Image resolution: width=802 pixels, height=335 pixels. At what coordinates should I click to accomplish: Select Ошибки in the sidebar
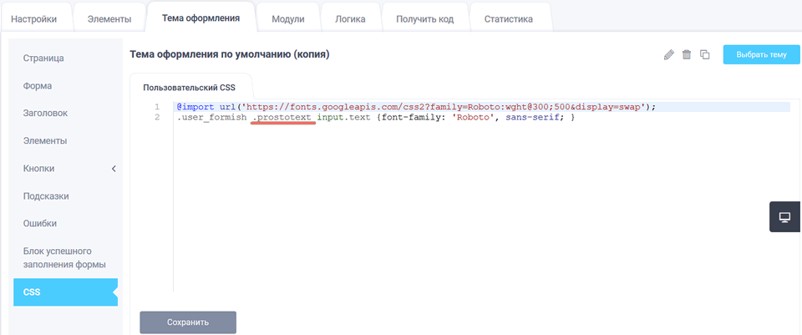click(x=41, y=224)
